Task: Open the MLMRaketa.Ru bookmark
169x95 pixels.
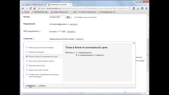Action: (x=40, y=12)
